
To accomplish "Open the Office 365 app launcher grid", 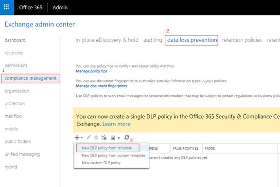I will [6, 7].
